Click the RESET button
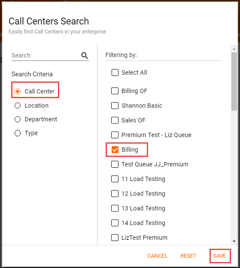The height and width of the screenshot is (268, 240). coord(188,256)
